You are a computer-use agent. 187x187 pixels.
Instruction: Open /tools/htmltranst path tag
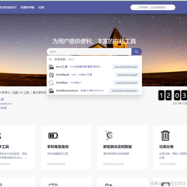pos(126,83)
